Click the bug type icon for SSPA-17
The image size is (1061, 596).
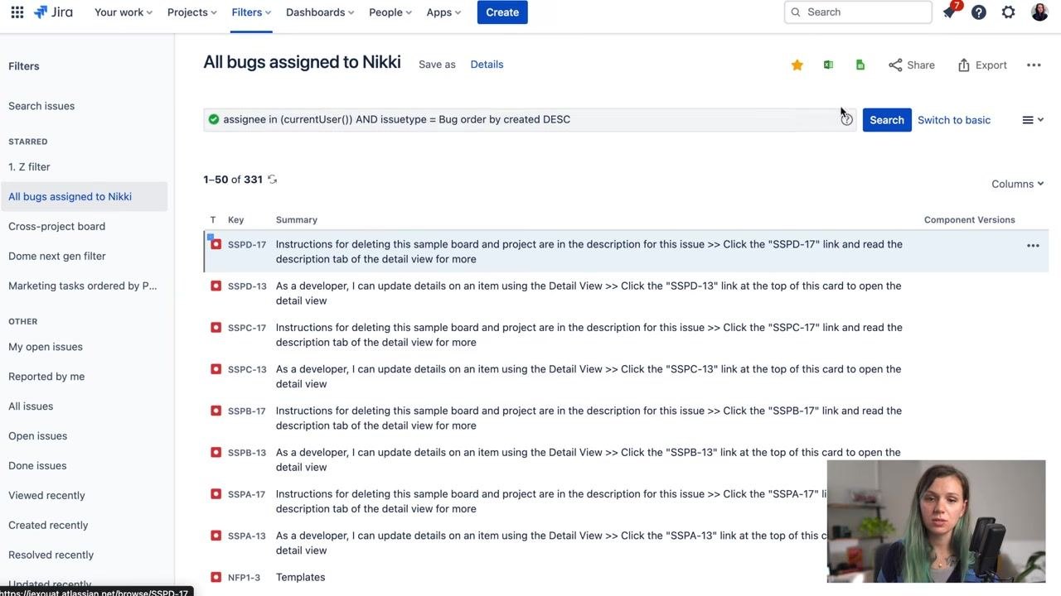point(216,494)
